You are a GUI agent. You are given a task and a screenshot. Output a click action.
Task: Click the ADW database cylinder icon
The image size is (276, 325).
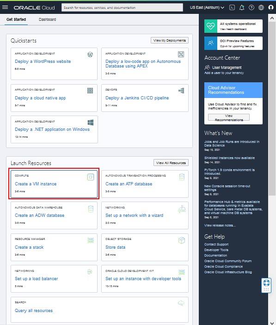[91, 209]
